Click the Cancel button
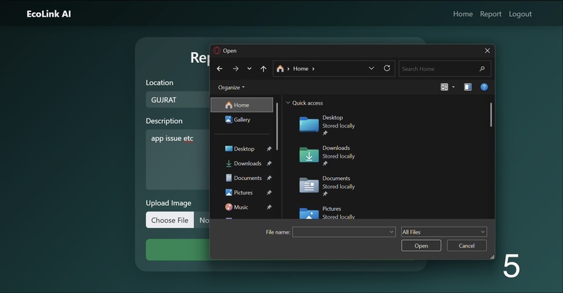This screenshot has width=563, height=293. click(467, 246)
